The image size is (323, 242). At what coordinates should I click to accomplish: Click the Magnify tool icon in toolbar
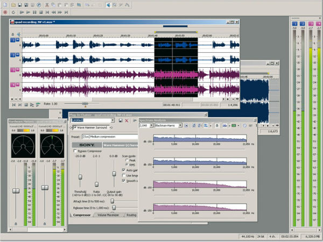115,4
